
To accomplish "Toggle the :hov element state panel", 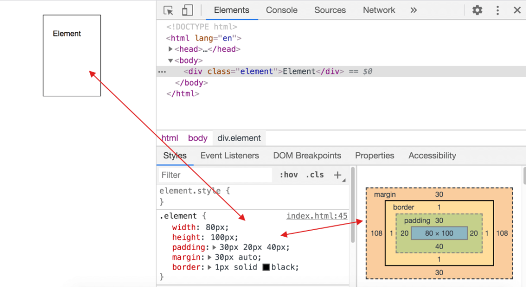I will (289, 175).
